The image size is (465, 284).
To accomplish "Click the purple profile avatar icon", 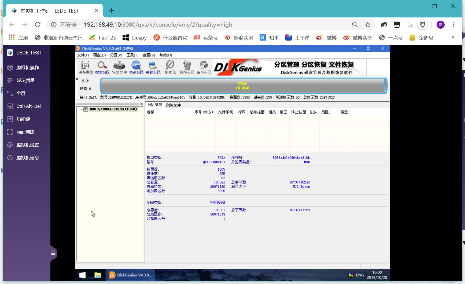I will pyautogui.click(x=441, y=25).
